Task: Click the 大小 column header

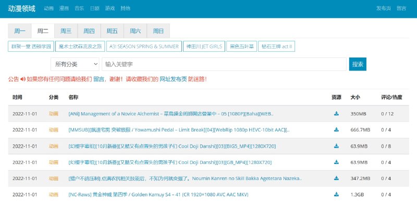Action: pyautogui.click(x=355, y=97)
